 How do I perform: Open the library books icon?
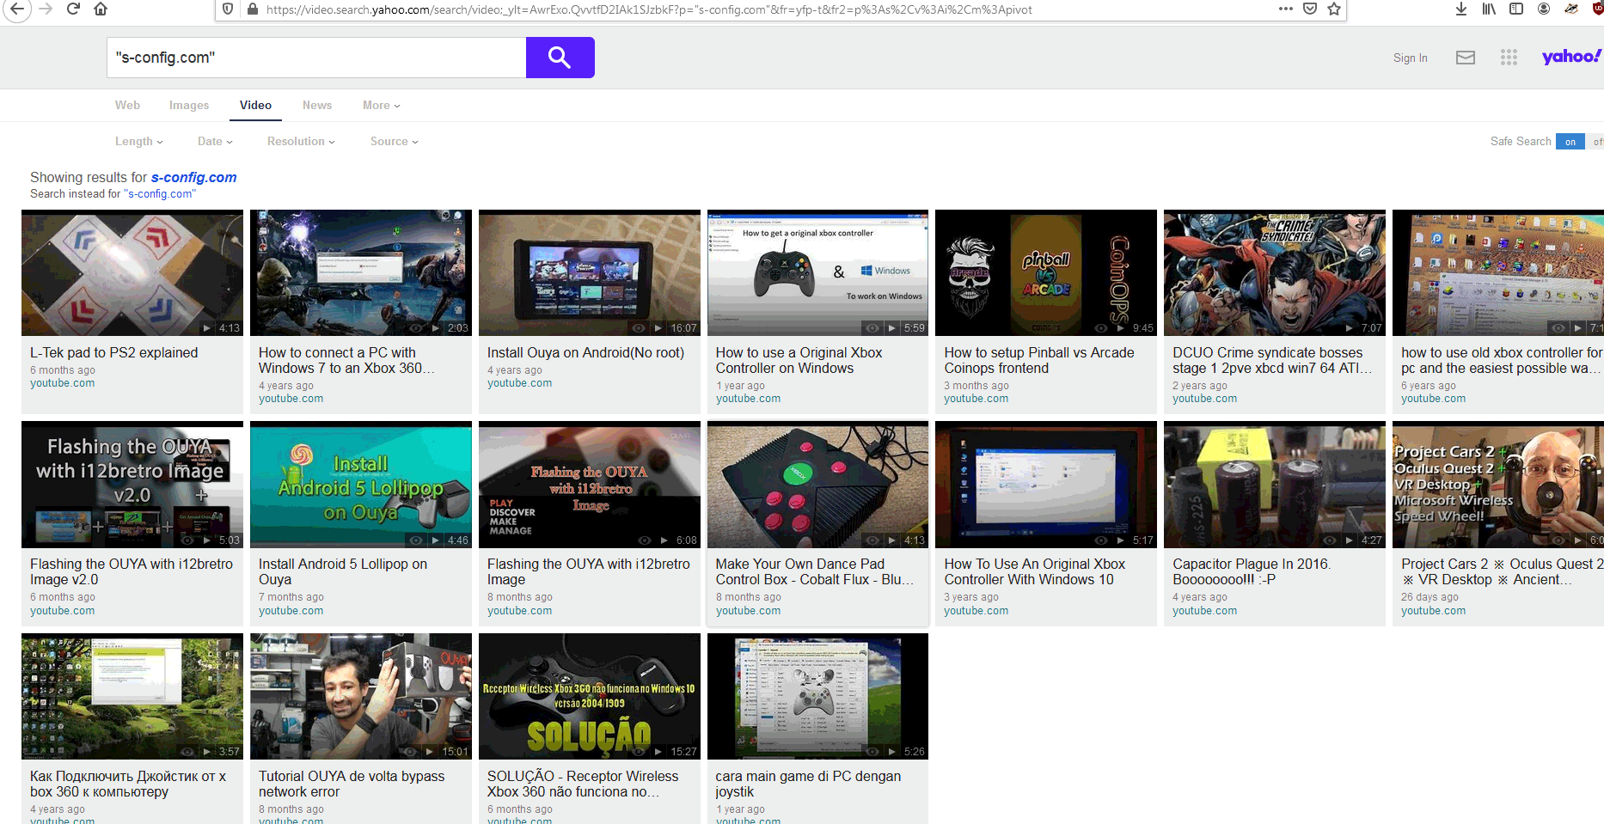point(1489,9)
